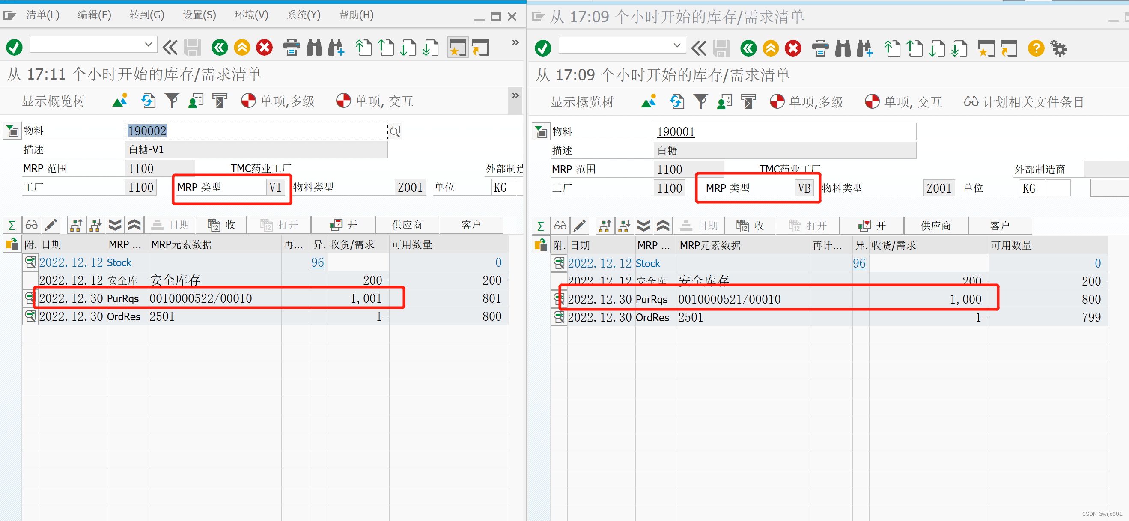The width and height of the screenshot is (1129, 521).
Task: Click Collapse All double-chevron-up in left table toolbar
Action: [x=134, y=225]
